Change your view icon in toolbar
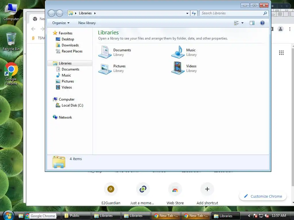This screenshot has width=294, height=220. [237, 23]
